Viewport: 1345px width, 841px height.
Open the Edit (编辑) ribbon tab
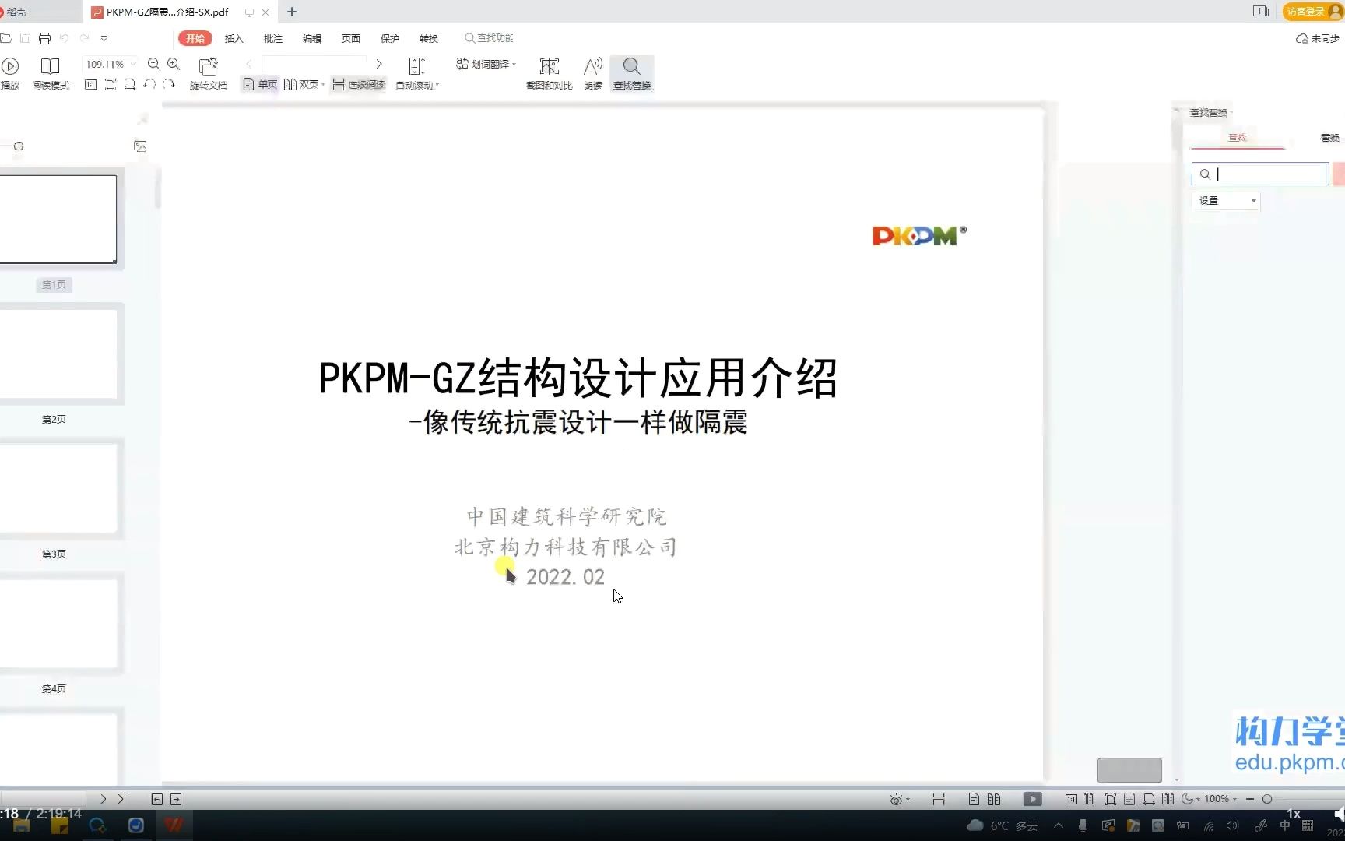pos(312,38)
